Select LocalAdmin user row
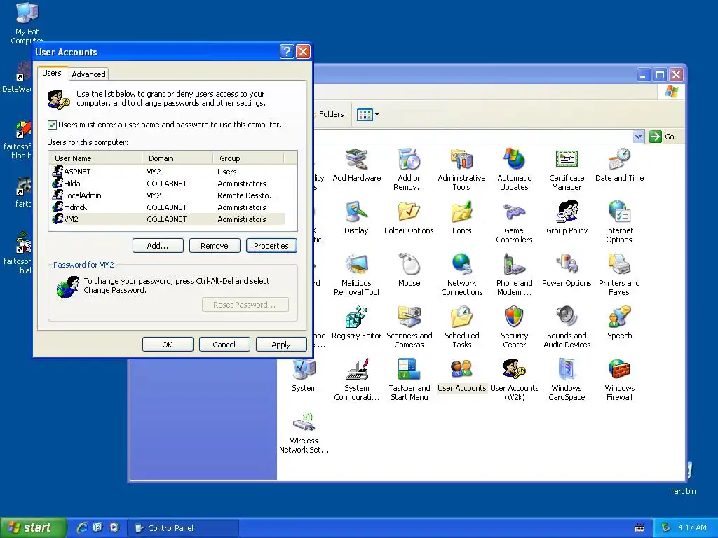Image resolution: width=718 pixels, height=538 pixels. click(x=167, y=195)
